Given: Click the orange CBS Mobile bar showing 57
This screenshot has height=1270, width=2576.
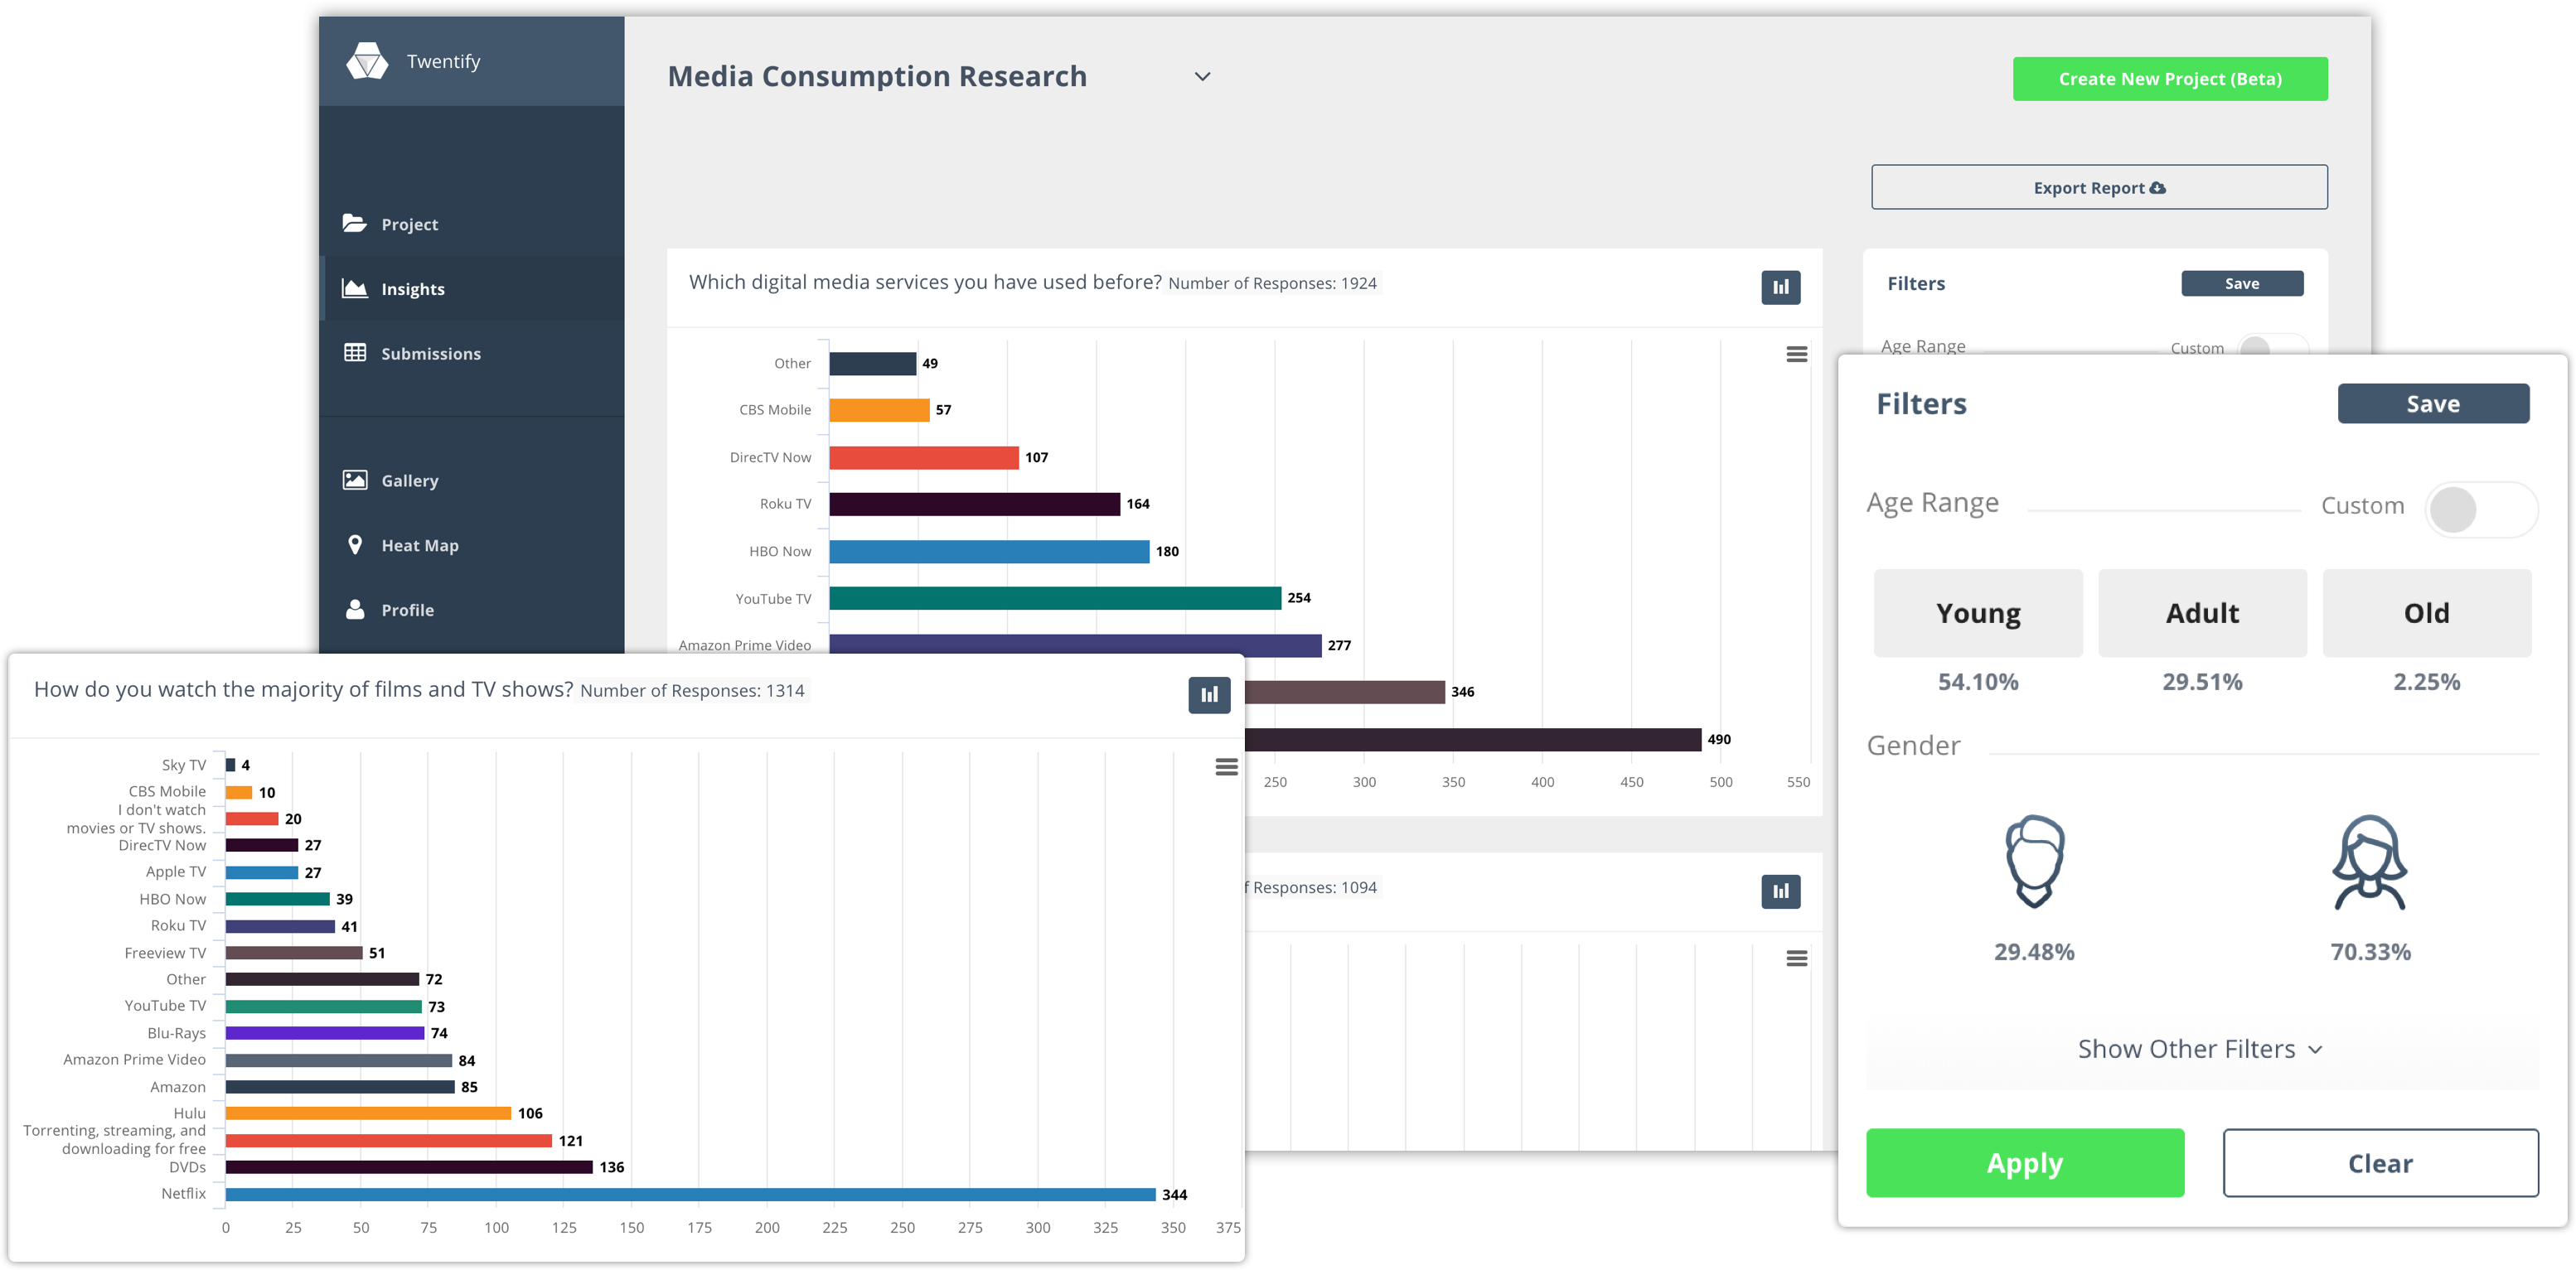Looking at the screenshot, I should [879, 410].
